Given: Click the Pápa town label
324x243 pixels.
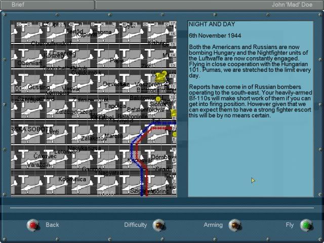Looking at the screenshot, I should pyautogui.click(x=117, y=60).
